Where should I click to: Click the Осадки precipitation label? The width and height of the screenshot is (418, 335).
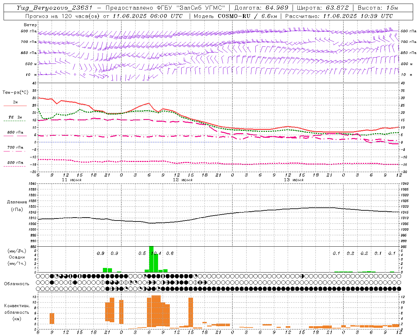[x=17, y=257]
